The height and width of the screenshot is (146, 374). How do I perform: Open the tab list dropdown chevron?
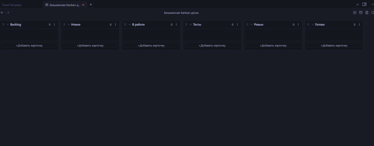[357, 5]
